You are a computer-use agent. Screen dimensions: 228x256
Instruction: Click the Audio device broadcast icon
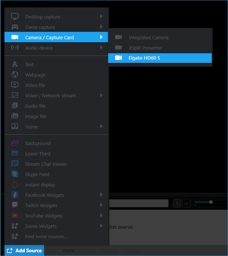click(x=15, y=47)
